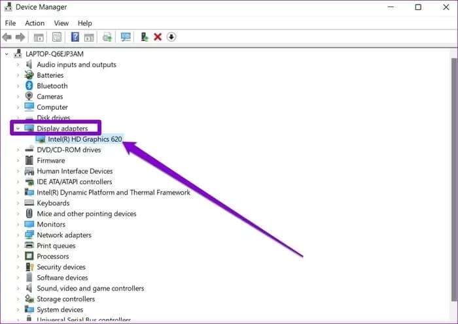Click the Update driver toolbar icon

tap(145, 37)
